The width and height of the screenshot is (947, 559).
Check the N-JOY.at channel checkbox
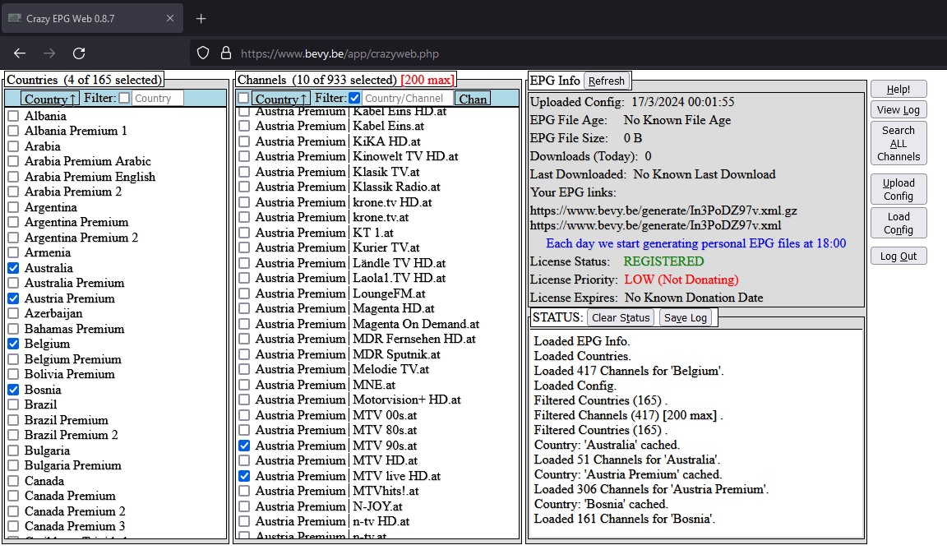pyautogui.click(x=244, y=506)
